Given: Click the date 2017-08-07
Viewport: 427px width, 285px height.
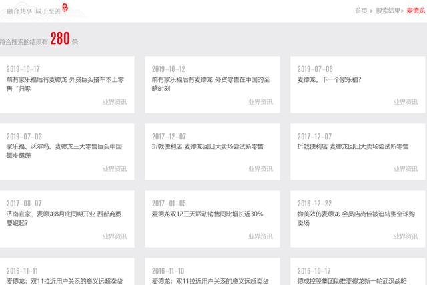Looking at the screenshot, I should click(x=24, y=204).
